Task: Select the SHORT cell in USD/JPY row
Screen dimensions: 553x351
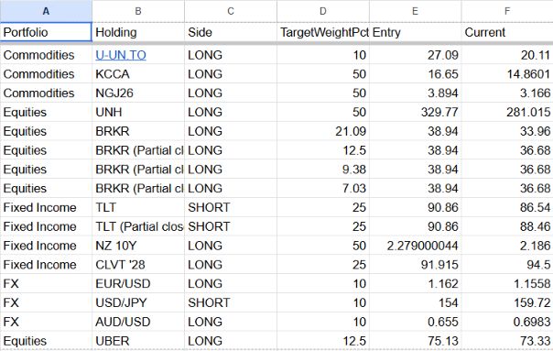Action: pyautogui.click(x=231, y=303)
